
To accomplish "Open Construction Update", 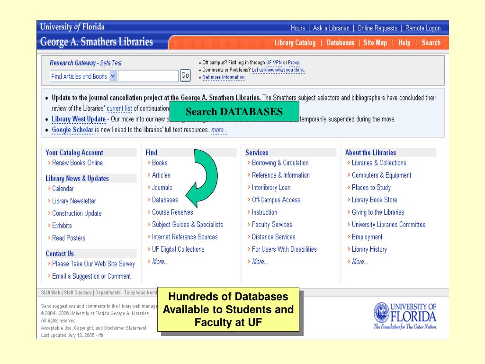I will pyautogui.click(x=77, y=214).
